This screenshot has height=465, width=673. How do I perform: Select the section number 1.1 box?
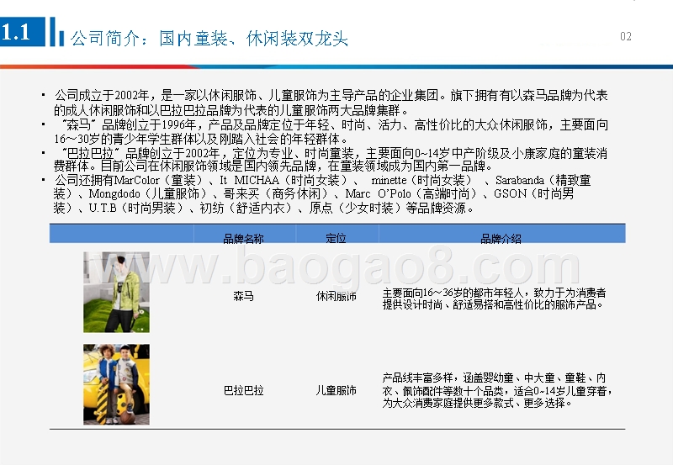tap(23, 32)
